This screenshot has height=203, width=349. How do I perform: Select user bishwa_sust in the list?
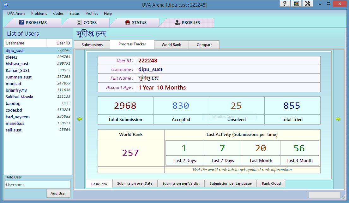[38, 64]
